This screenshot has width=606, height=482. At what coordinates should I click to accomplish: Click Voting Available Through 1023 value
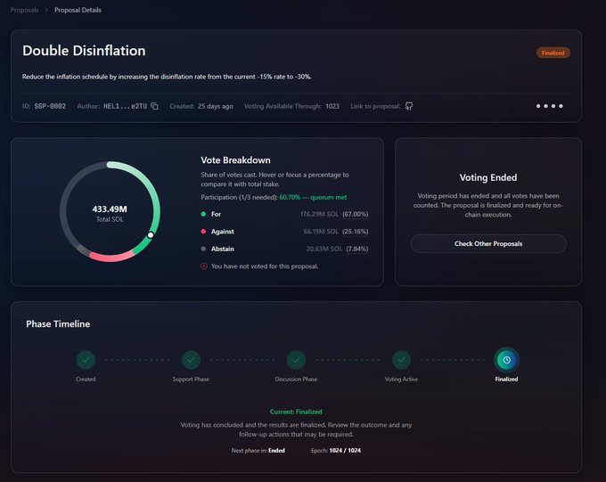pyautogui.click(x=332, y=106)
